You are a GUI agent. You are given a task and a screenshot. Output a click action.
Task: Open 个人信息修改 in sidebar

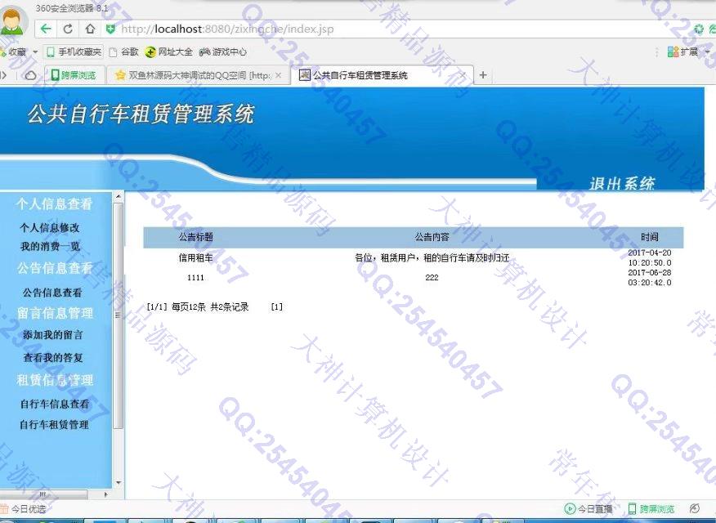pyautogui.click(x=50, y=228)
